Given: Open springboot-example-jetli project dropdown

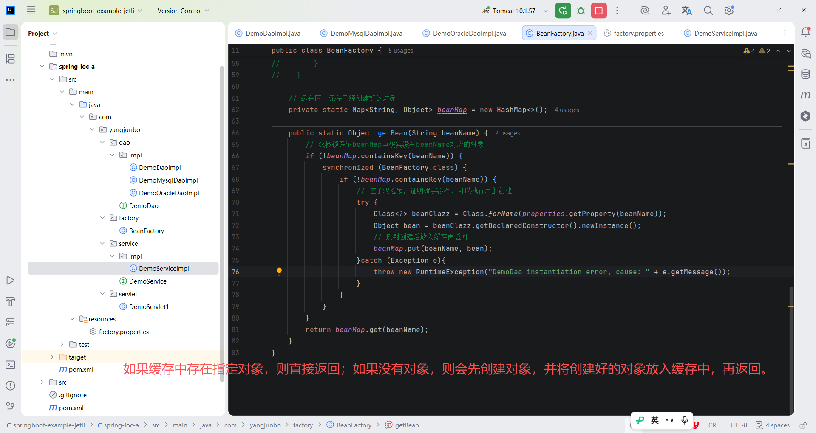Looking at the screenshot, I should (x=96, y=11).
